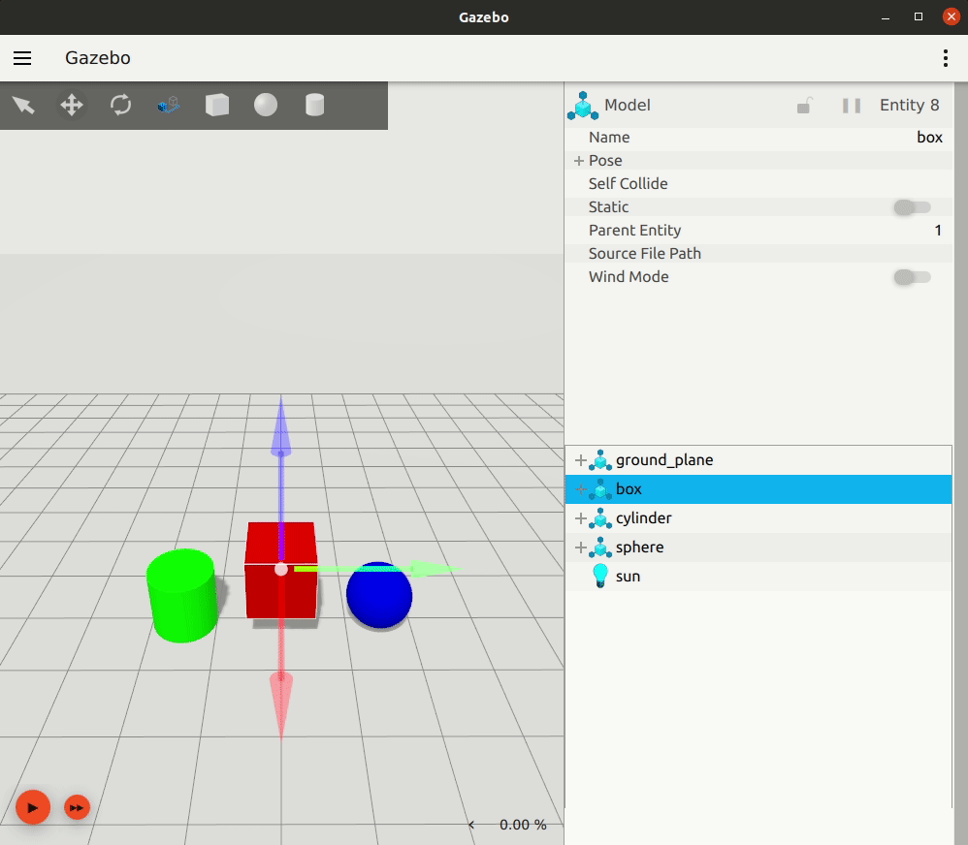
Task: Click the Source File Path row
Action: click(758, 254)
